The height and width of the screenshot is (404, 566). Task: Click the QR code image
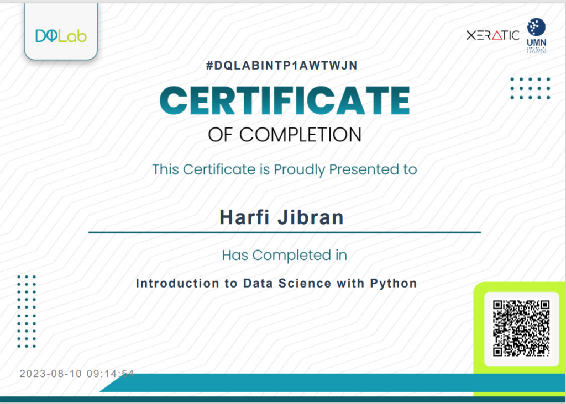521,328
